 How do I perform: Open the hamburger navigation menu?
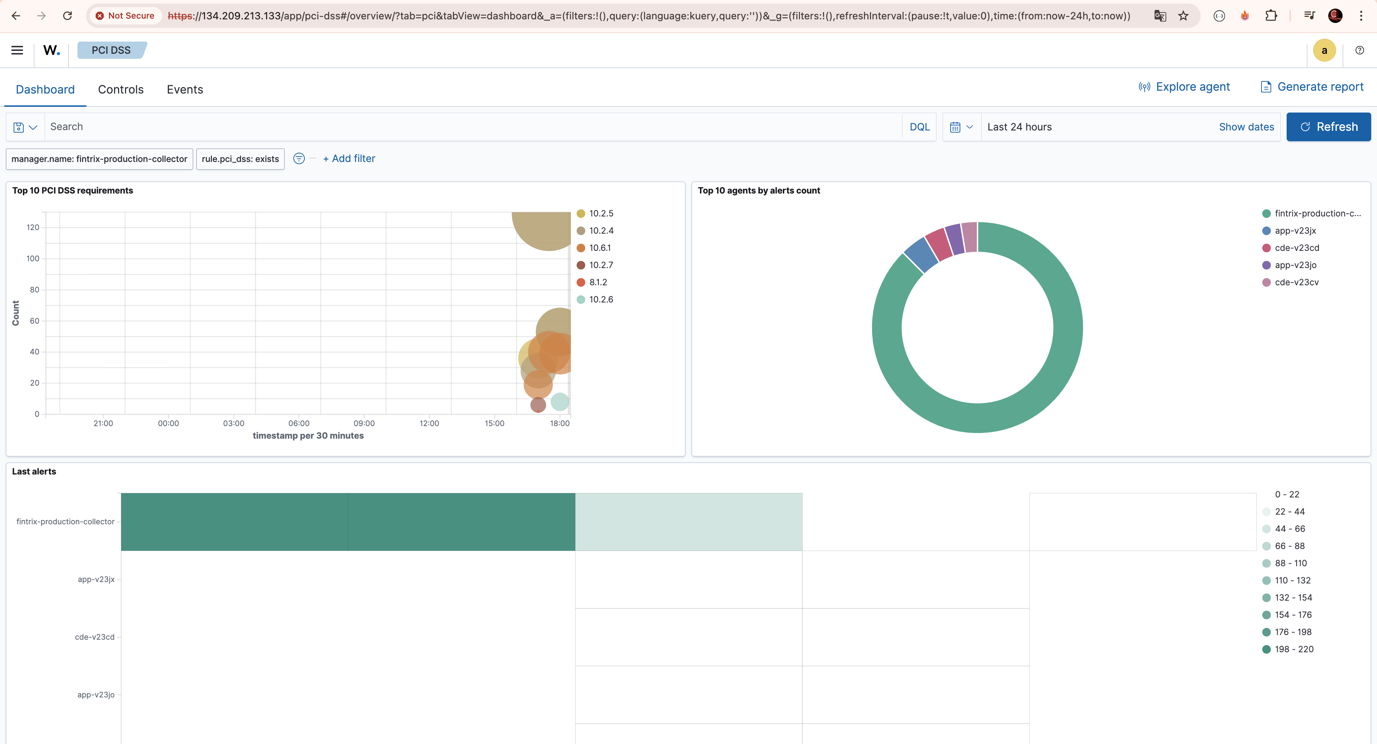[x=17, y=50]
